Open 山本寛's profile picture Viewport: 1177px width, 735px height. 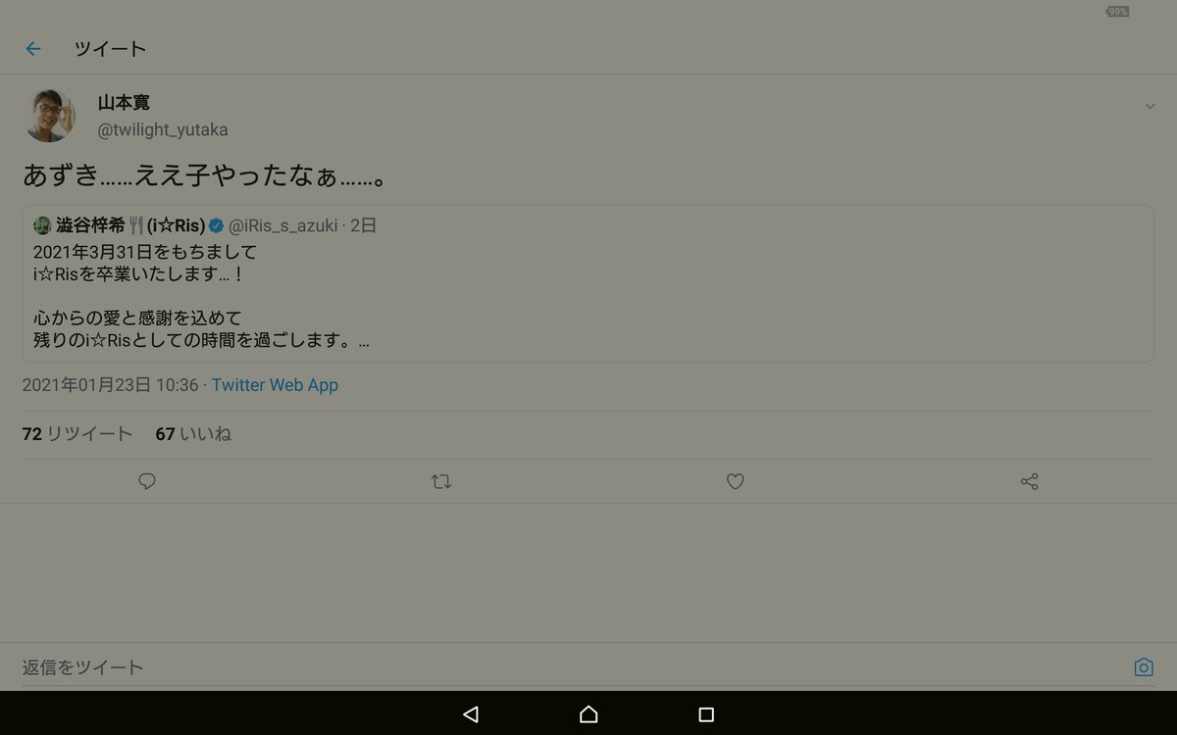(49, 116)
